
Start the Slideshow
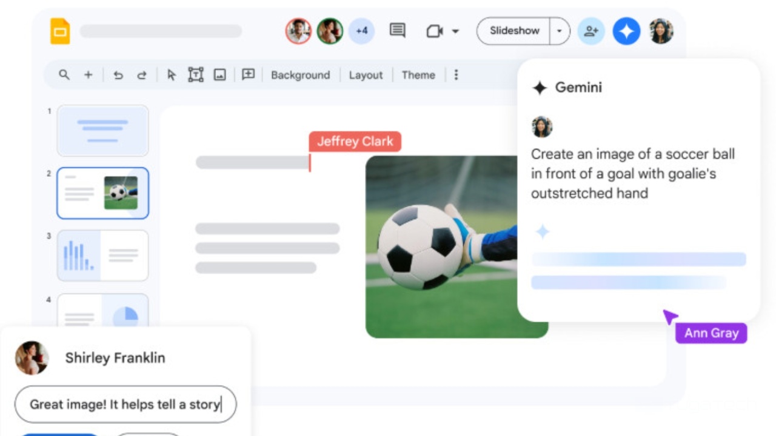[x=514, y=31]
